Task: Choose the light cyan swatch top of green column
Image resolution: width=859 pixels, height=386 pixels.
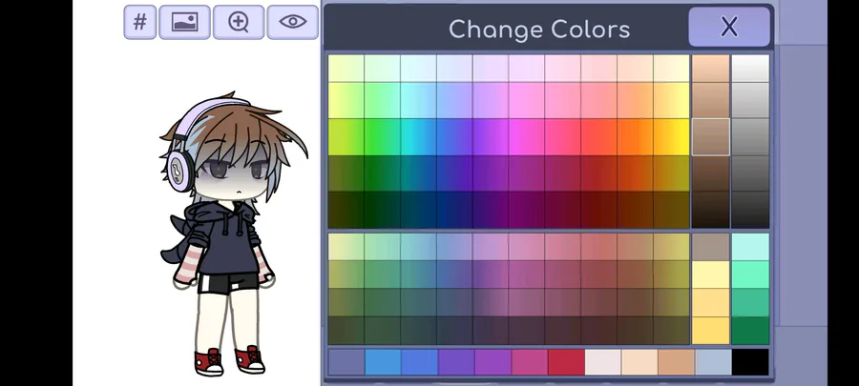Action: [x=750, y=247]
